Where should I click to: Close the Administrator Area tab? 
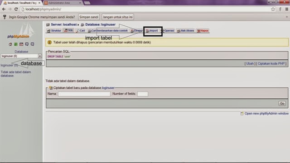80,3
